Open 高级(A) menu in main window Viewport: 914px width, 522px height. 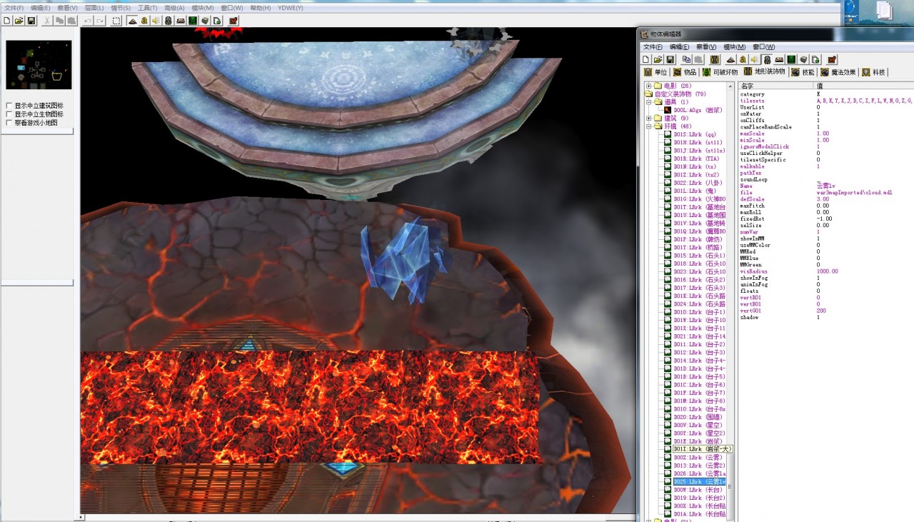(174, 8)
